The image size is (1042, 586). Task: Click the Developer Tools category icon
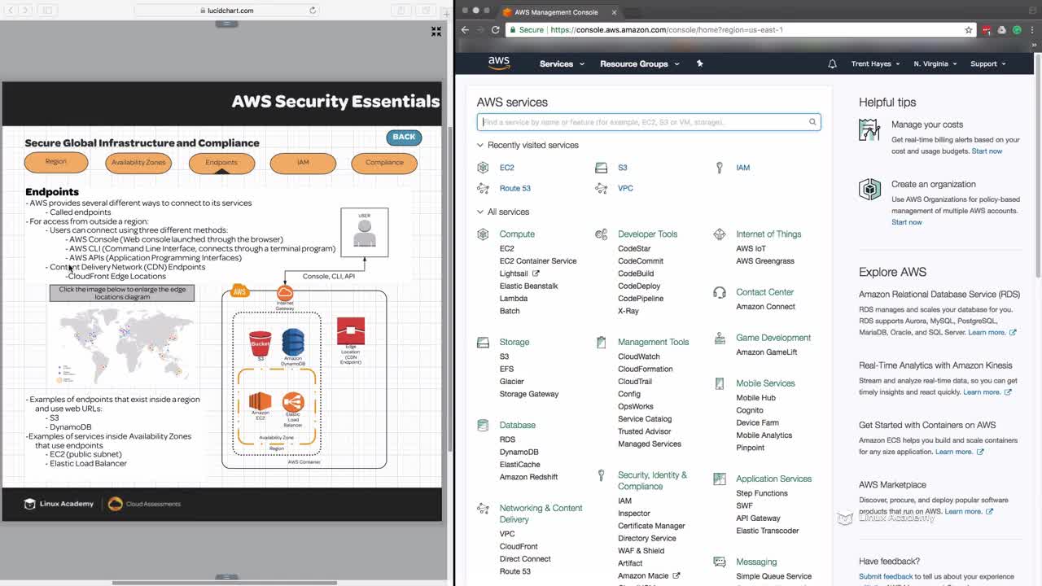[601, 234]
